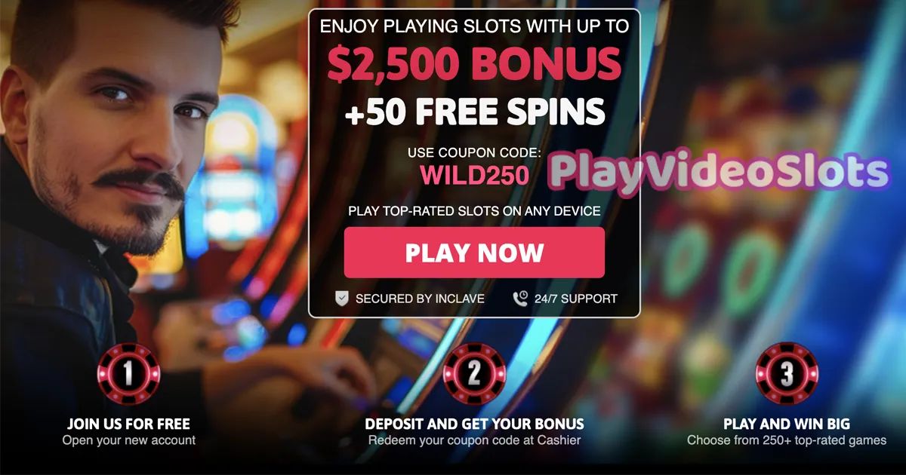The width and height of the screenshot is (906, 475).
Task: Click the shield icon beside Secured by Inclave
Action: [x=342, y=298]
